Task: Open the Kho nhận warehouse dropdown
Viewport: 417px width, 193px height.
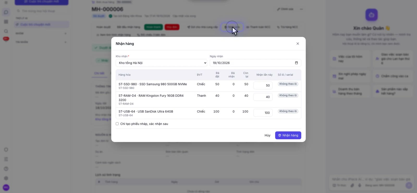Action: tap(161, 63)
